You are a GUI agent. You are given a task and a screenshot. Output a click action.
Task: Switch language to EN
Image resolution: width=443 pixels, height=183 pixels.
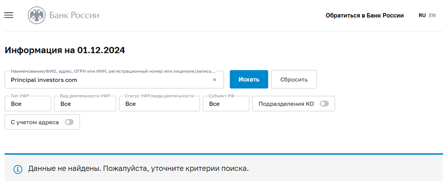point(432,15)
